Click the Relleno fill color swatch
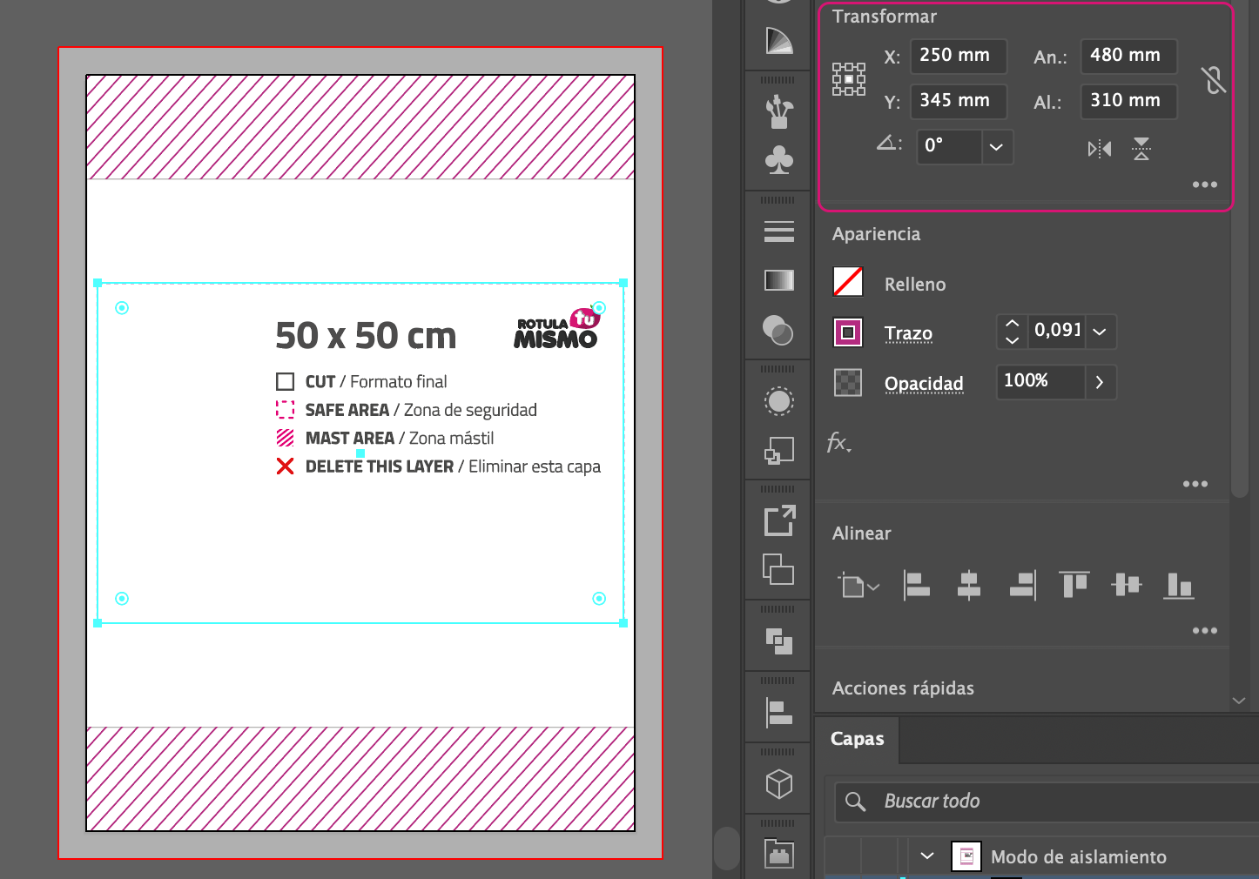The image size is (1259, 879). coord(848,282)
